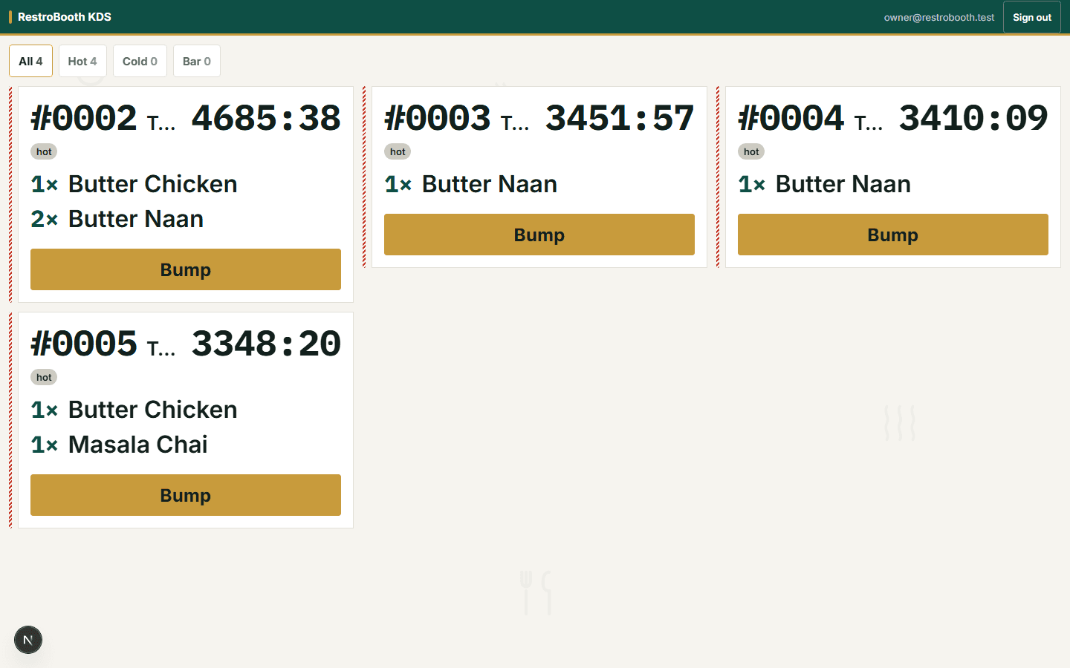
Task: Click the RestroBooth KDS title
Action: coord(65,17)
